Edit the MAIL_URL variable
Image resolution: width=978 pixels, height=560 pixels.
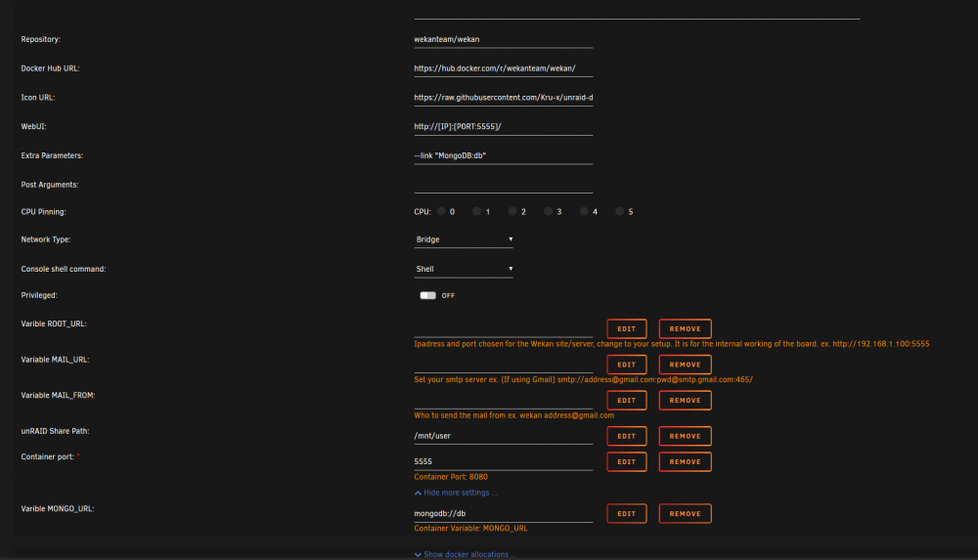(626, 365)
